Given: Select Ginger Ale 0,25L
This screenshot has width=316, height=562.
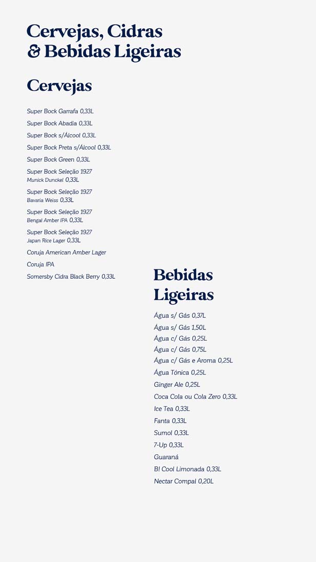Looking at the screenshot, I should (177, 385).
